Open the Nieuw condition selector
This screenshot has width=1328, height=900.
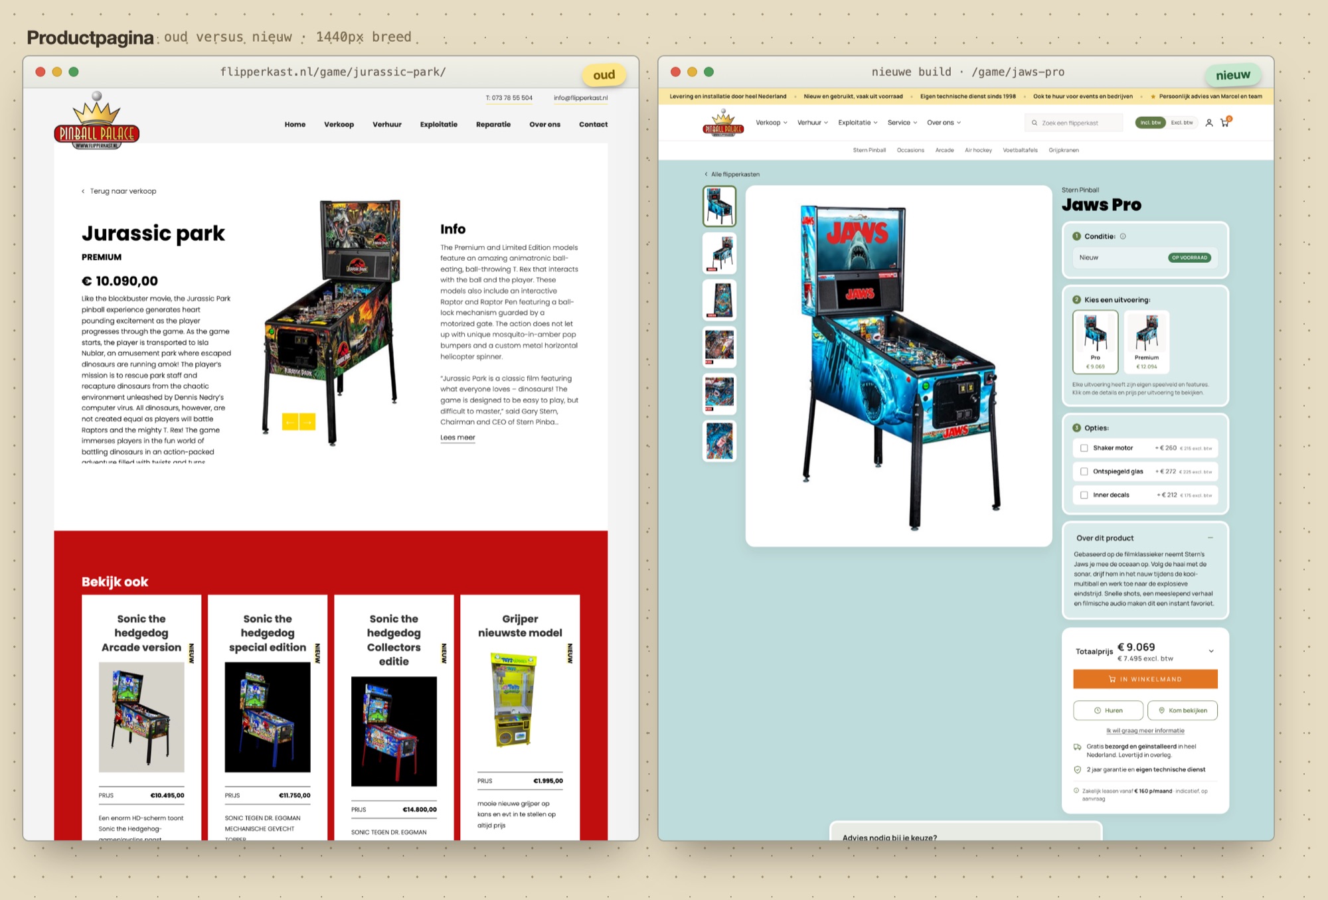click(x=1145, y=258)
